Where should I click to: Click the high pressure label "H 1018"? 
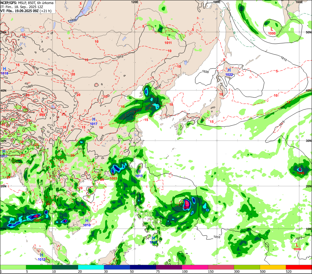(4, 71)
